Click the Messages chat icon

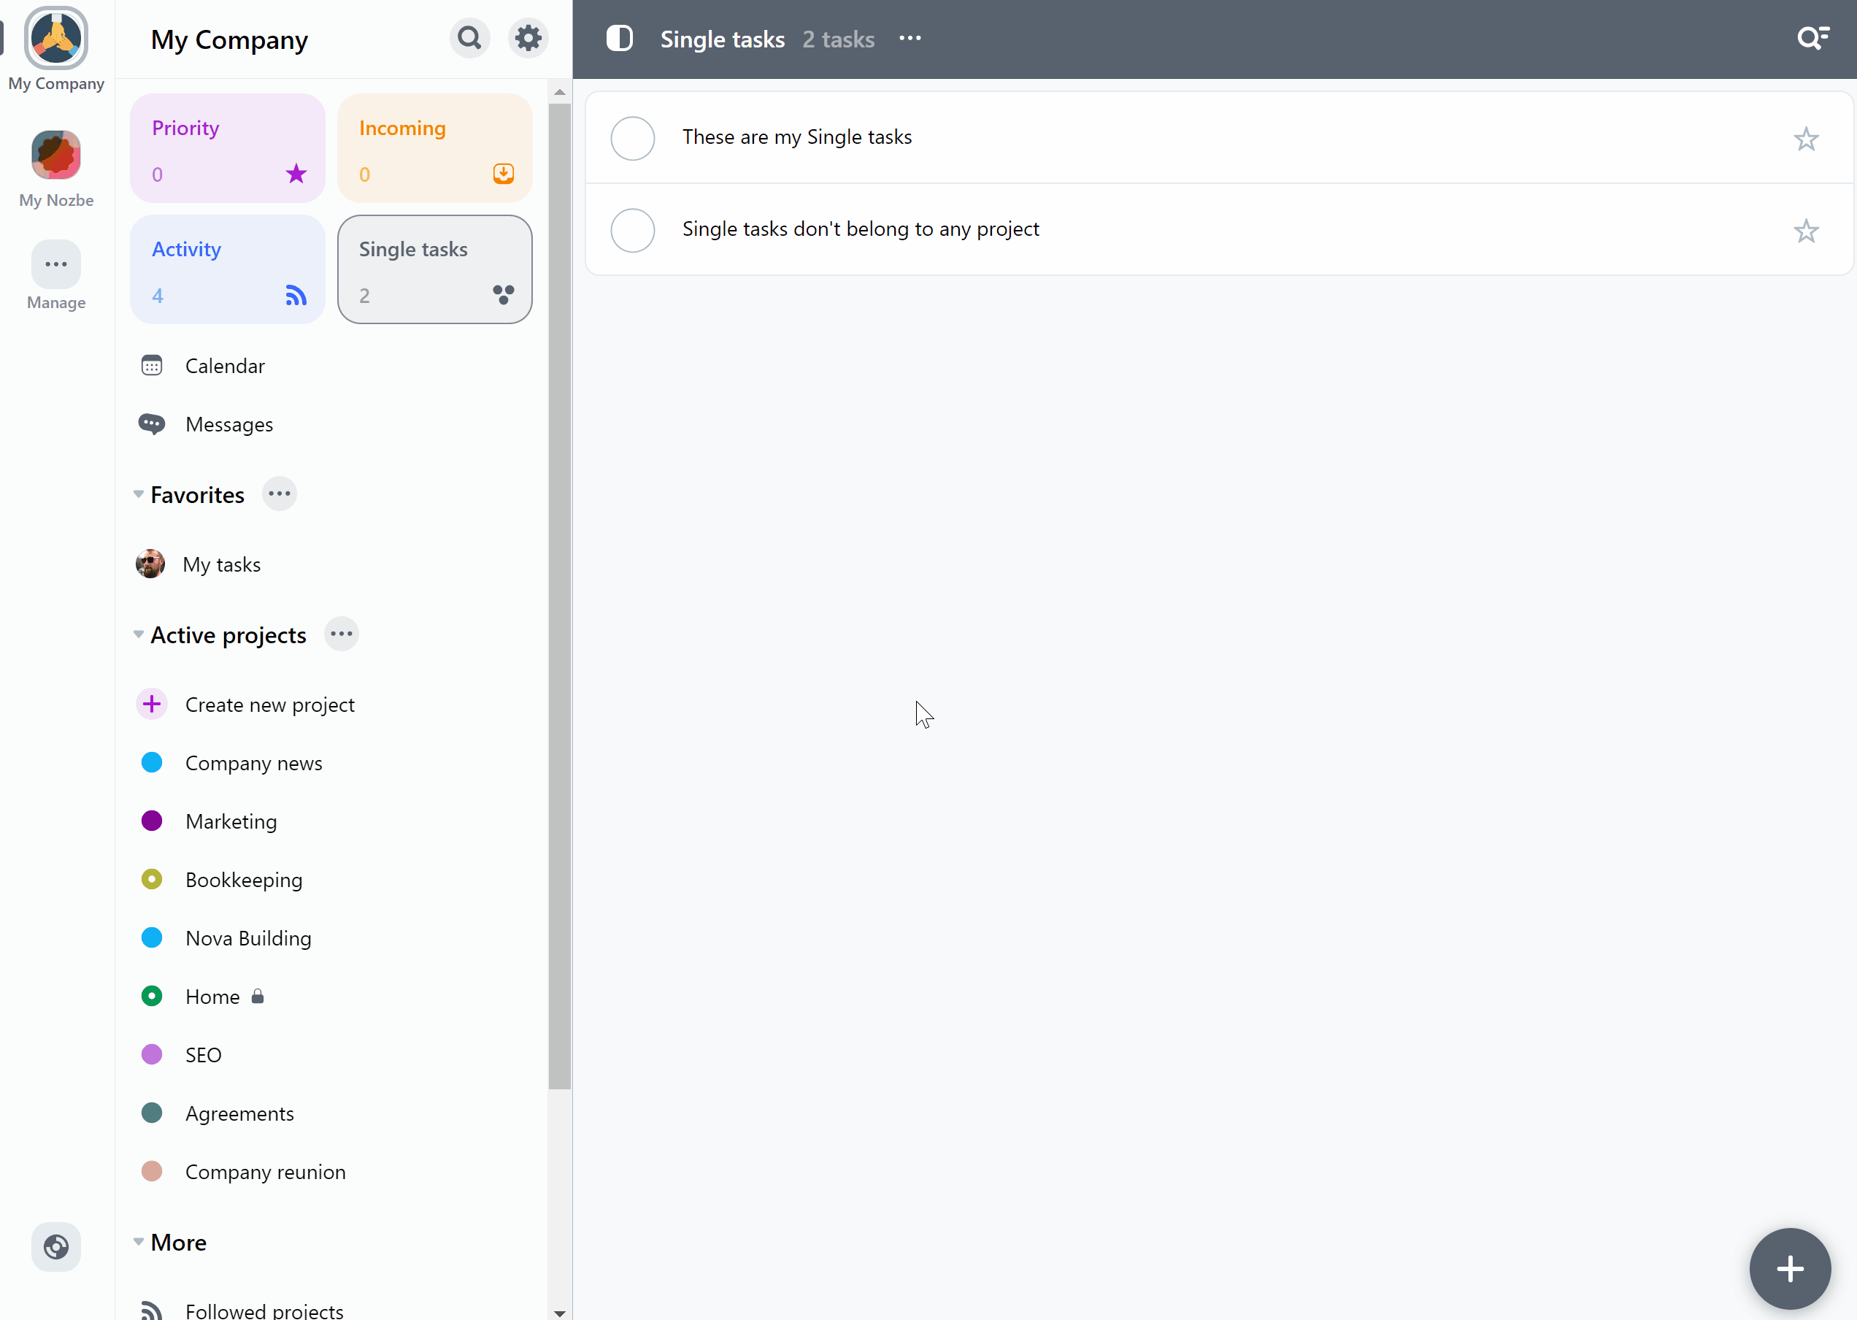coord(153,424)
